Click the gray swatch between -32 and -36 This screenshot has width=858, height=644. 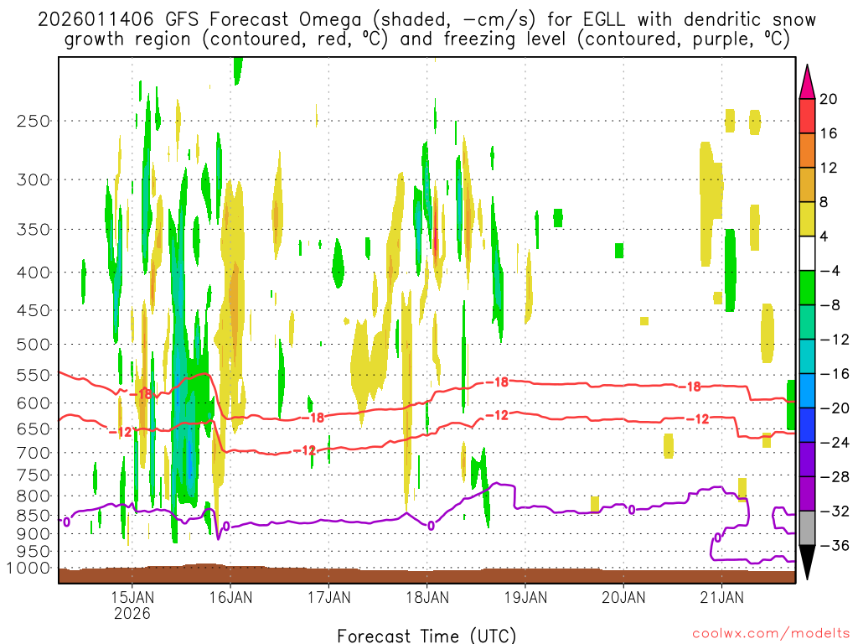[807, 528]
